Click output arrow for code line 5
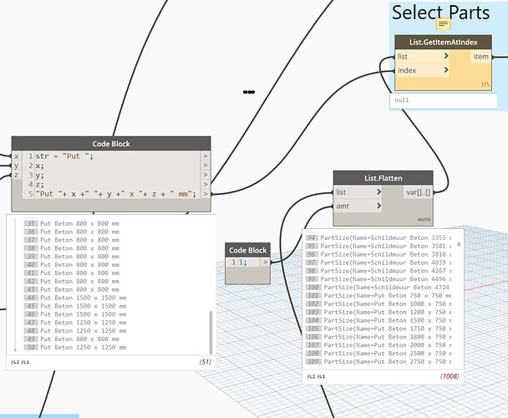 tap(206, 194)
